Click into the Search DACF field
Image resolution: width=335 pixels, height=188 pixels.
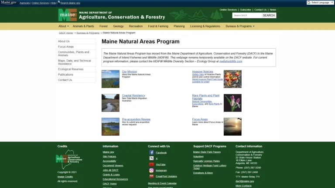(247, 15)
